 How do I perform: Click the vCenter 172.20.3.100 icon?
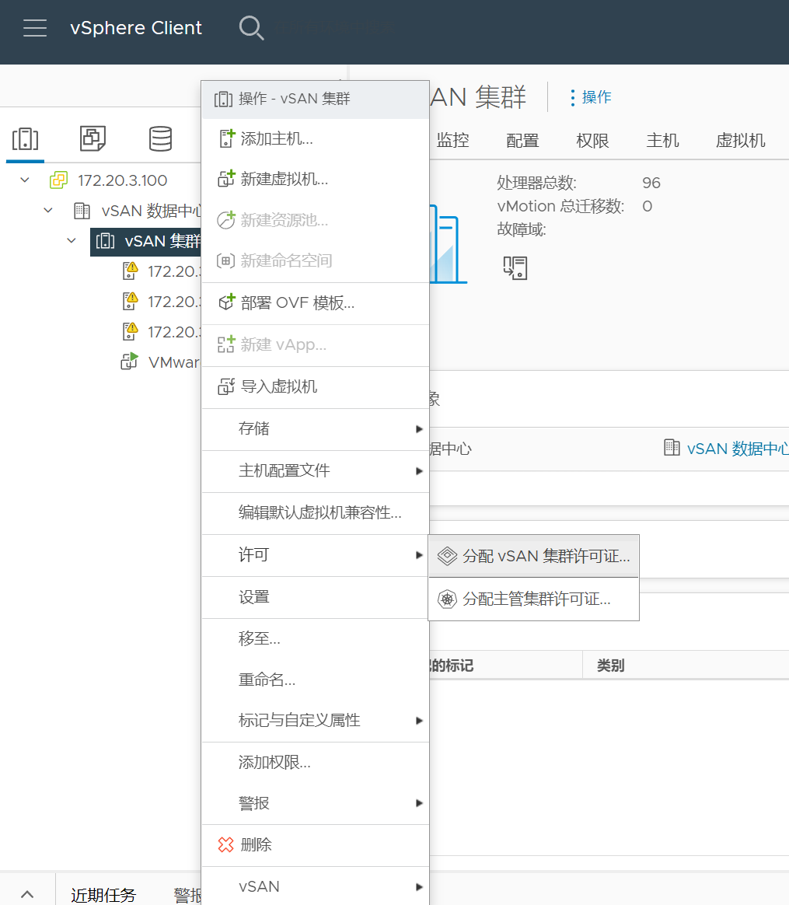(58, 180)
